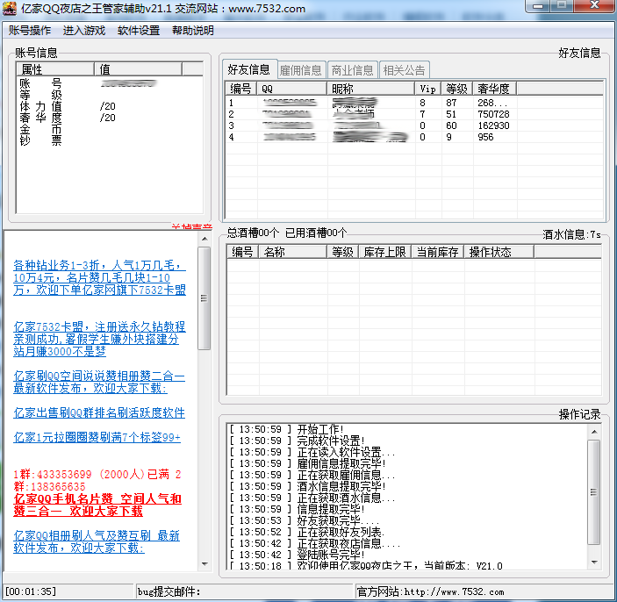
Task: Click 奢华度 row in account info
Action: coord(110,118)
